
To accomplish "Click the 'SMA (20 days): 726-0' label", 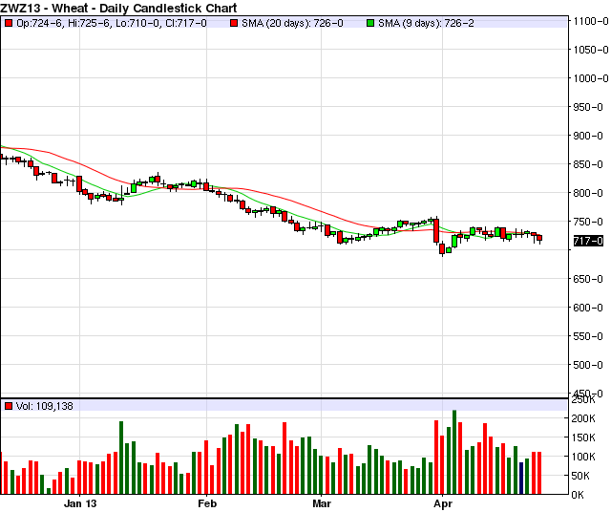I will pos(292,23).
